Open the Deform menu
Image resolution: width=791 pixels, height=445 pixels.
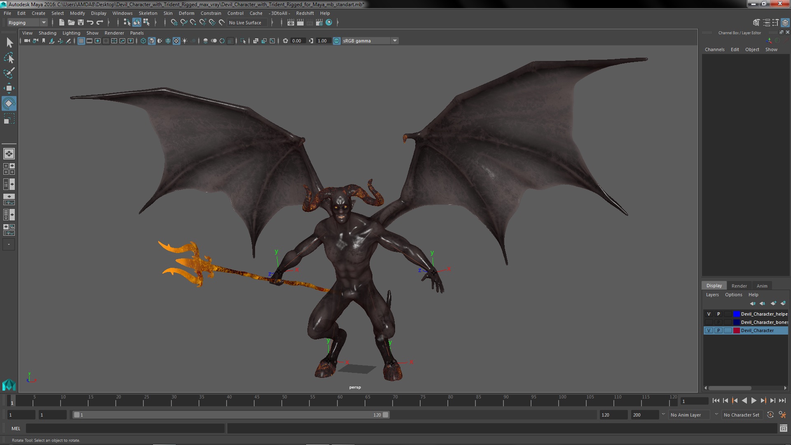click(x=187, y=13)
